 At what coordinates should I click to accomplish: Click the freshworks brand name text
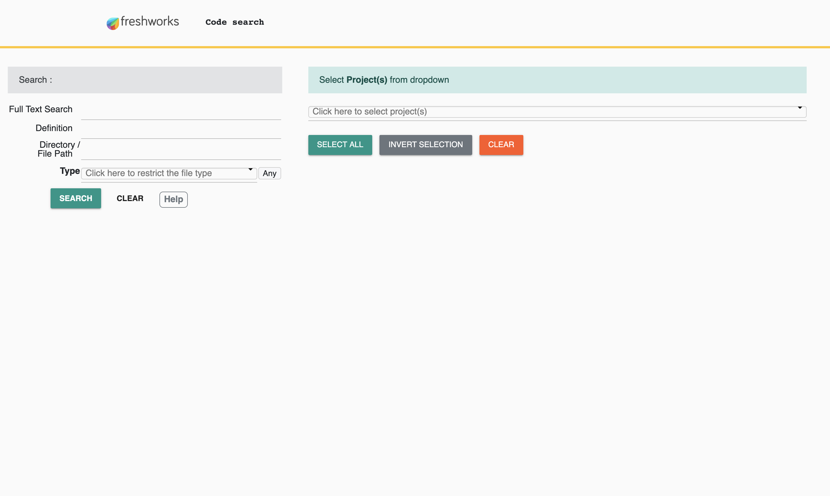(150, 21)
